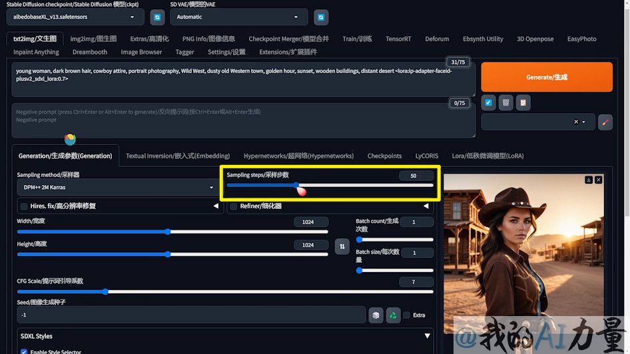The width and height of the screenshot is (630, 354).
Task: Click the Sampling steps value box
Action: (x=416, y=176)
